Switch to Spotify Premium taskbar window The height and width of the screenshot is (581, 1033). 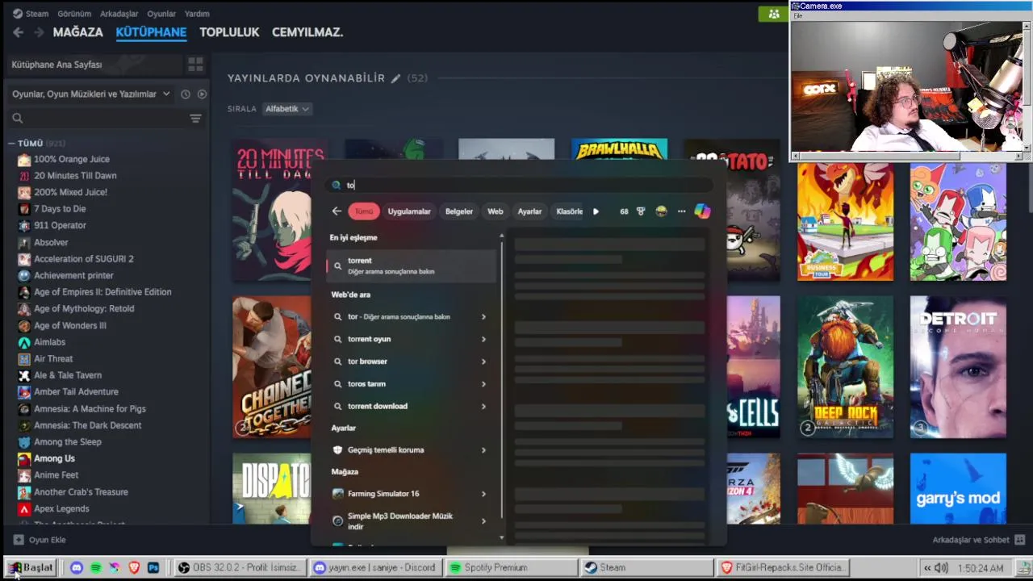point(511,568)
